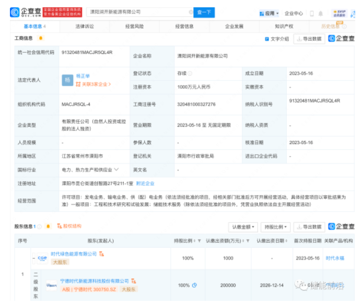Click the Qcc.com logo icon
The width and height of the screenshot is (362, 305).
15,12
